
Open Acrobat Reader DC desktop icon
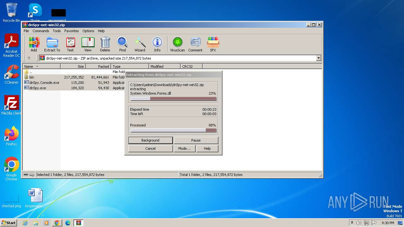[x=11, y=46]
